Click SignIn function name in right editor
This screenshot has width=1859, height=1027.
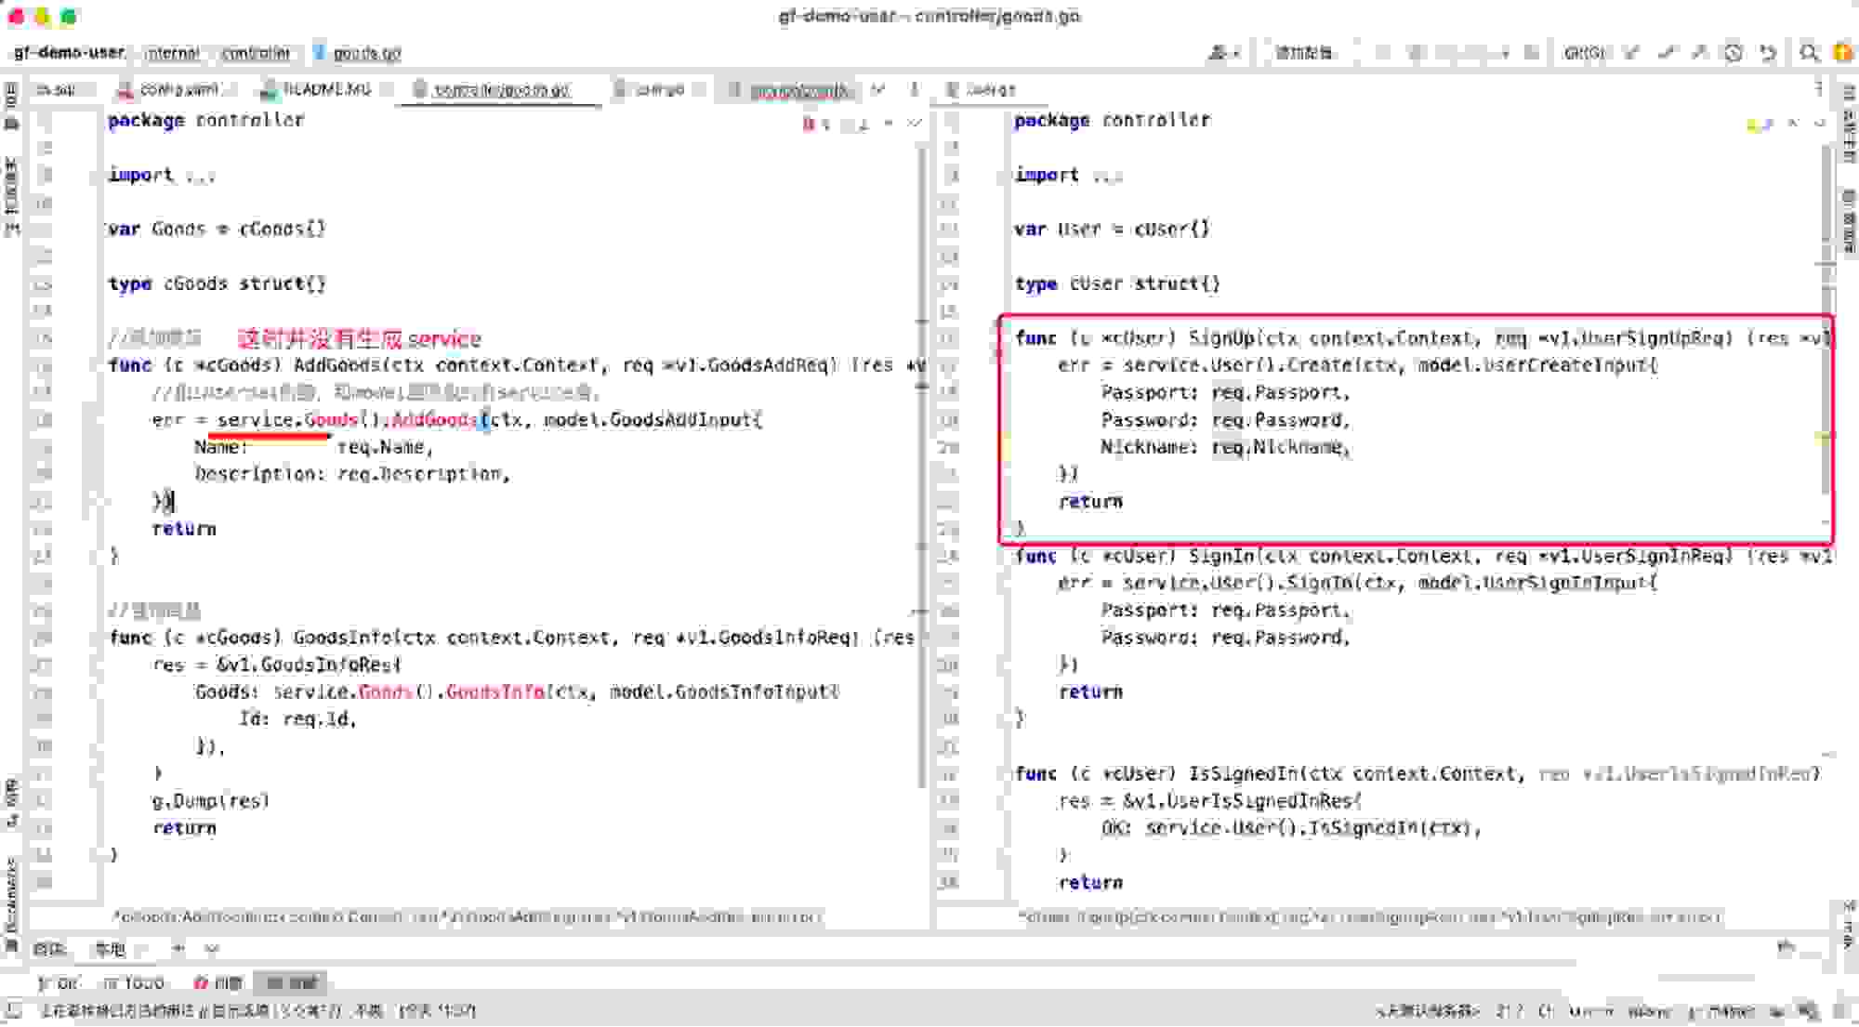(x=1220, y=556)
